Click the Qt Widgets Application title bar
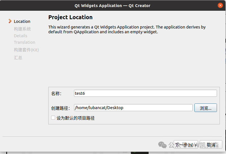This screenshot has height=154, width=226. 112,5
